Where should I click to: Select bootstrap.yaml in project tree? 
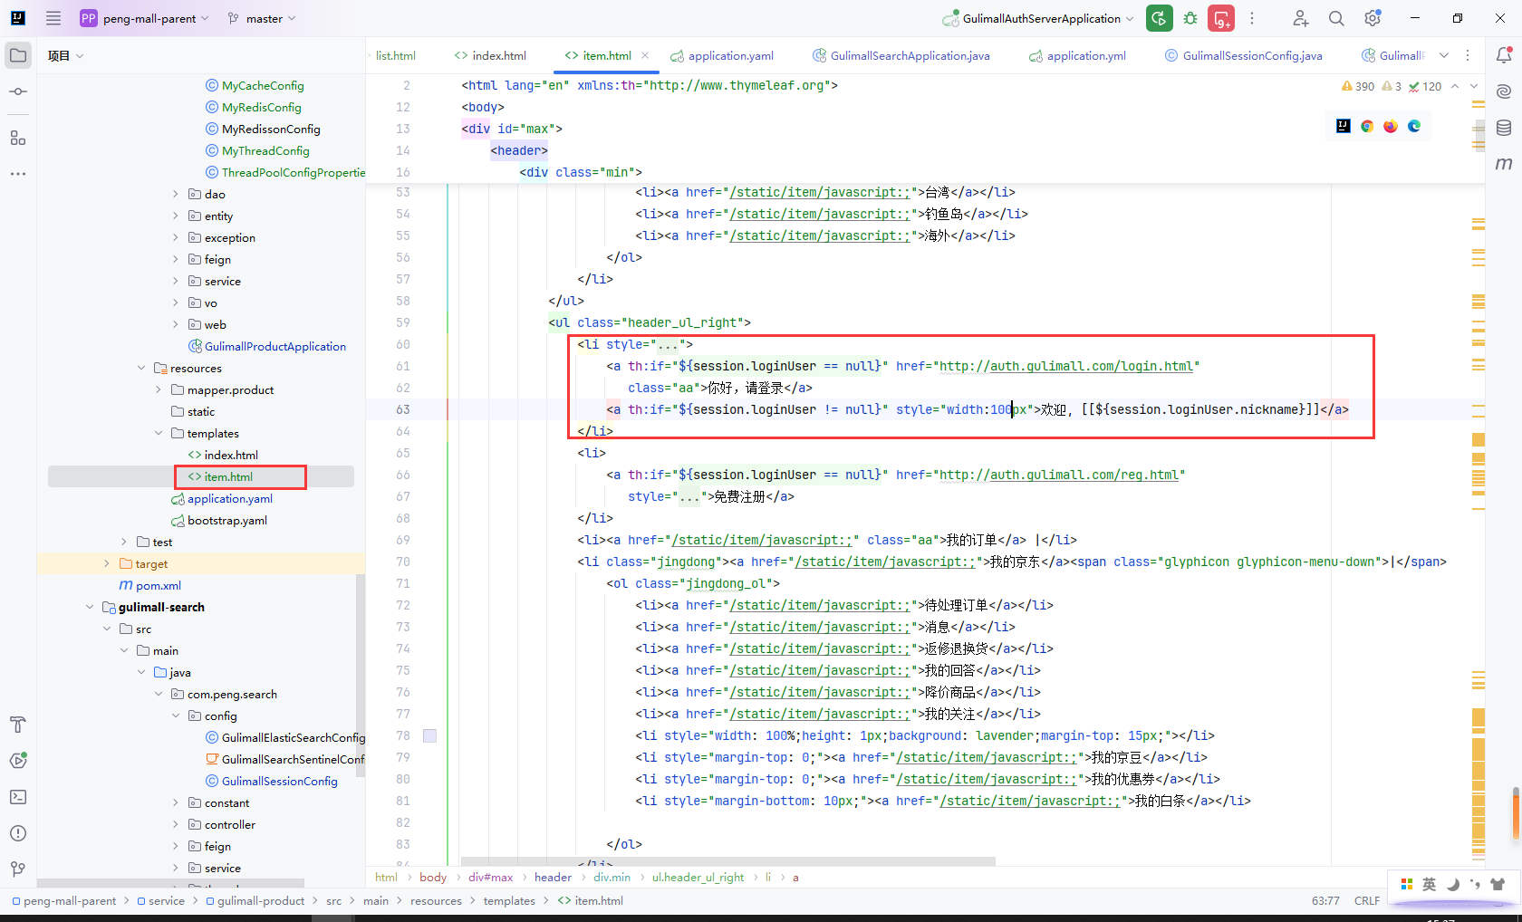pyautogui.click(x=219, y=520)
